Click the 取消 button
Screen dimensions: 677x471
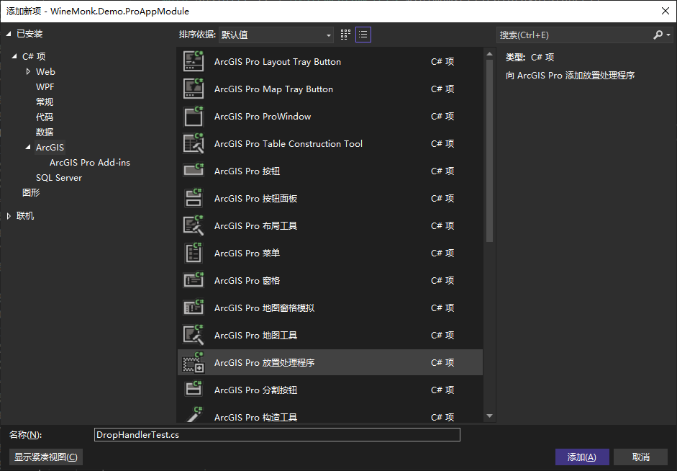(641, 457)
